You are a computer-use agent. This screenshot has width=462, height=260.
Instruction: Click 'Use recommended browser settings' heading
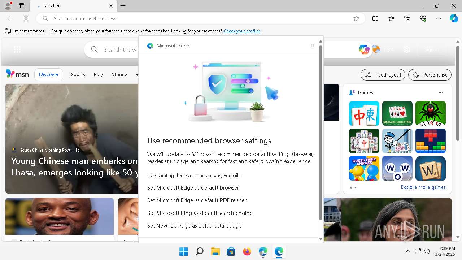coord(209,140)
